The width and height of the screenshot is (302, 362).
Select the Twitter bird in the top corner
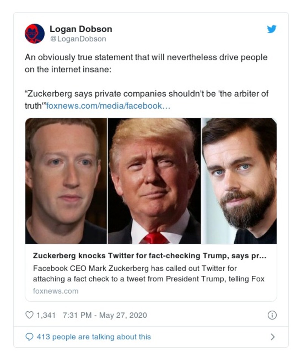point(271,30)
